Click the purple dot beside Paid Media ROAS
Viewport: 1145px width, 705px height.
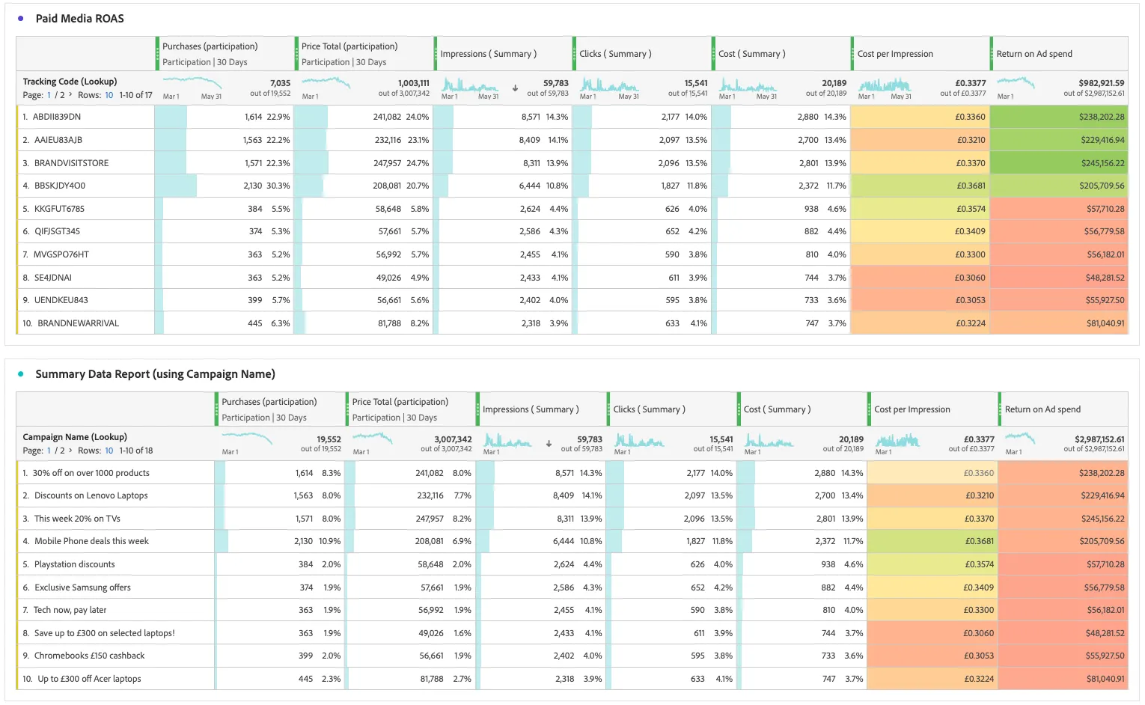(21, 19)
